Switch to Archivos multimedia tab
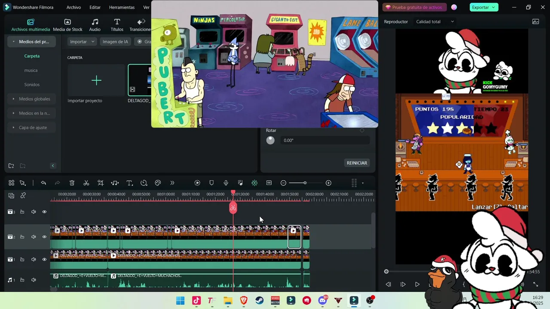Image resolution: width=550 pixels, height=309 pixels. pyautogui.click(x=31, y=25)
